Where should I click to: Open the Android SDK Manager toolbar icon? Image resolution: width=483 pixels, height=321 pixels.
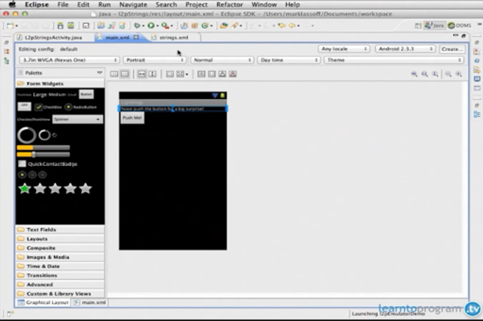click(60, 26)
